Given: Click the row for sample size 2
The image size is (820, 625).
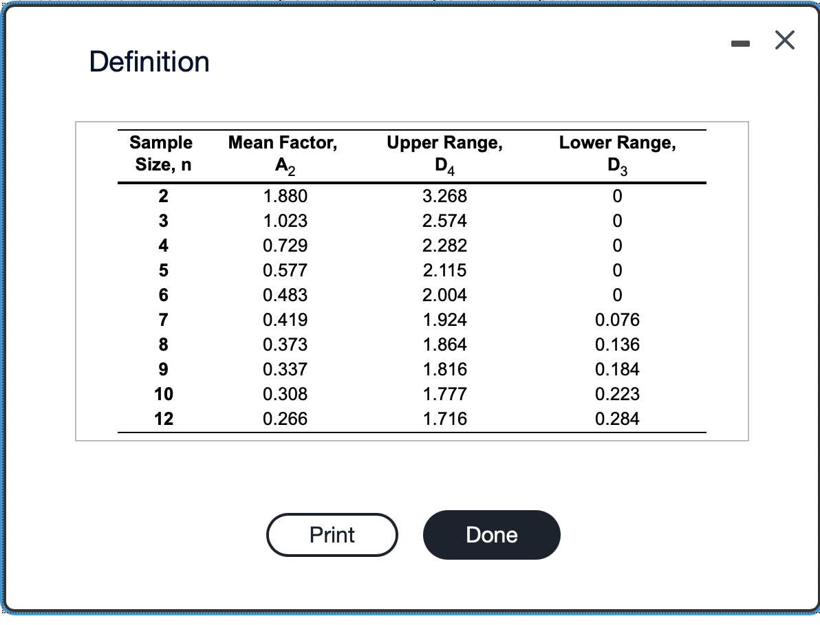Looking at the screenshot, I should [162, 197].
